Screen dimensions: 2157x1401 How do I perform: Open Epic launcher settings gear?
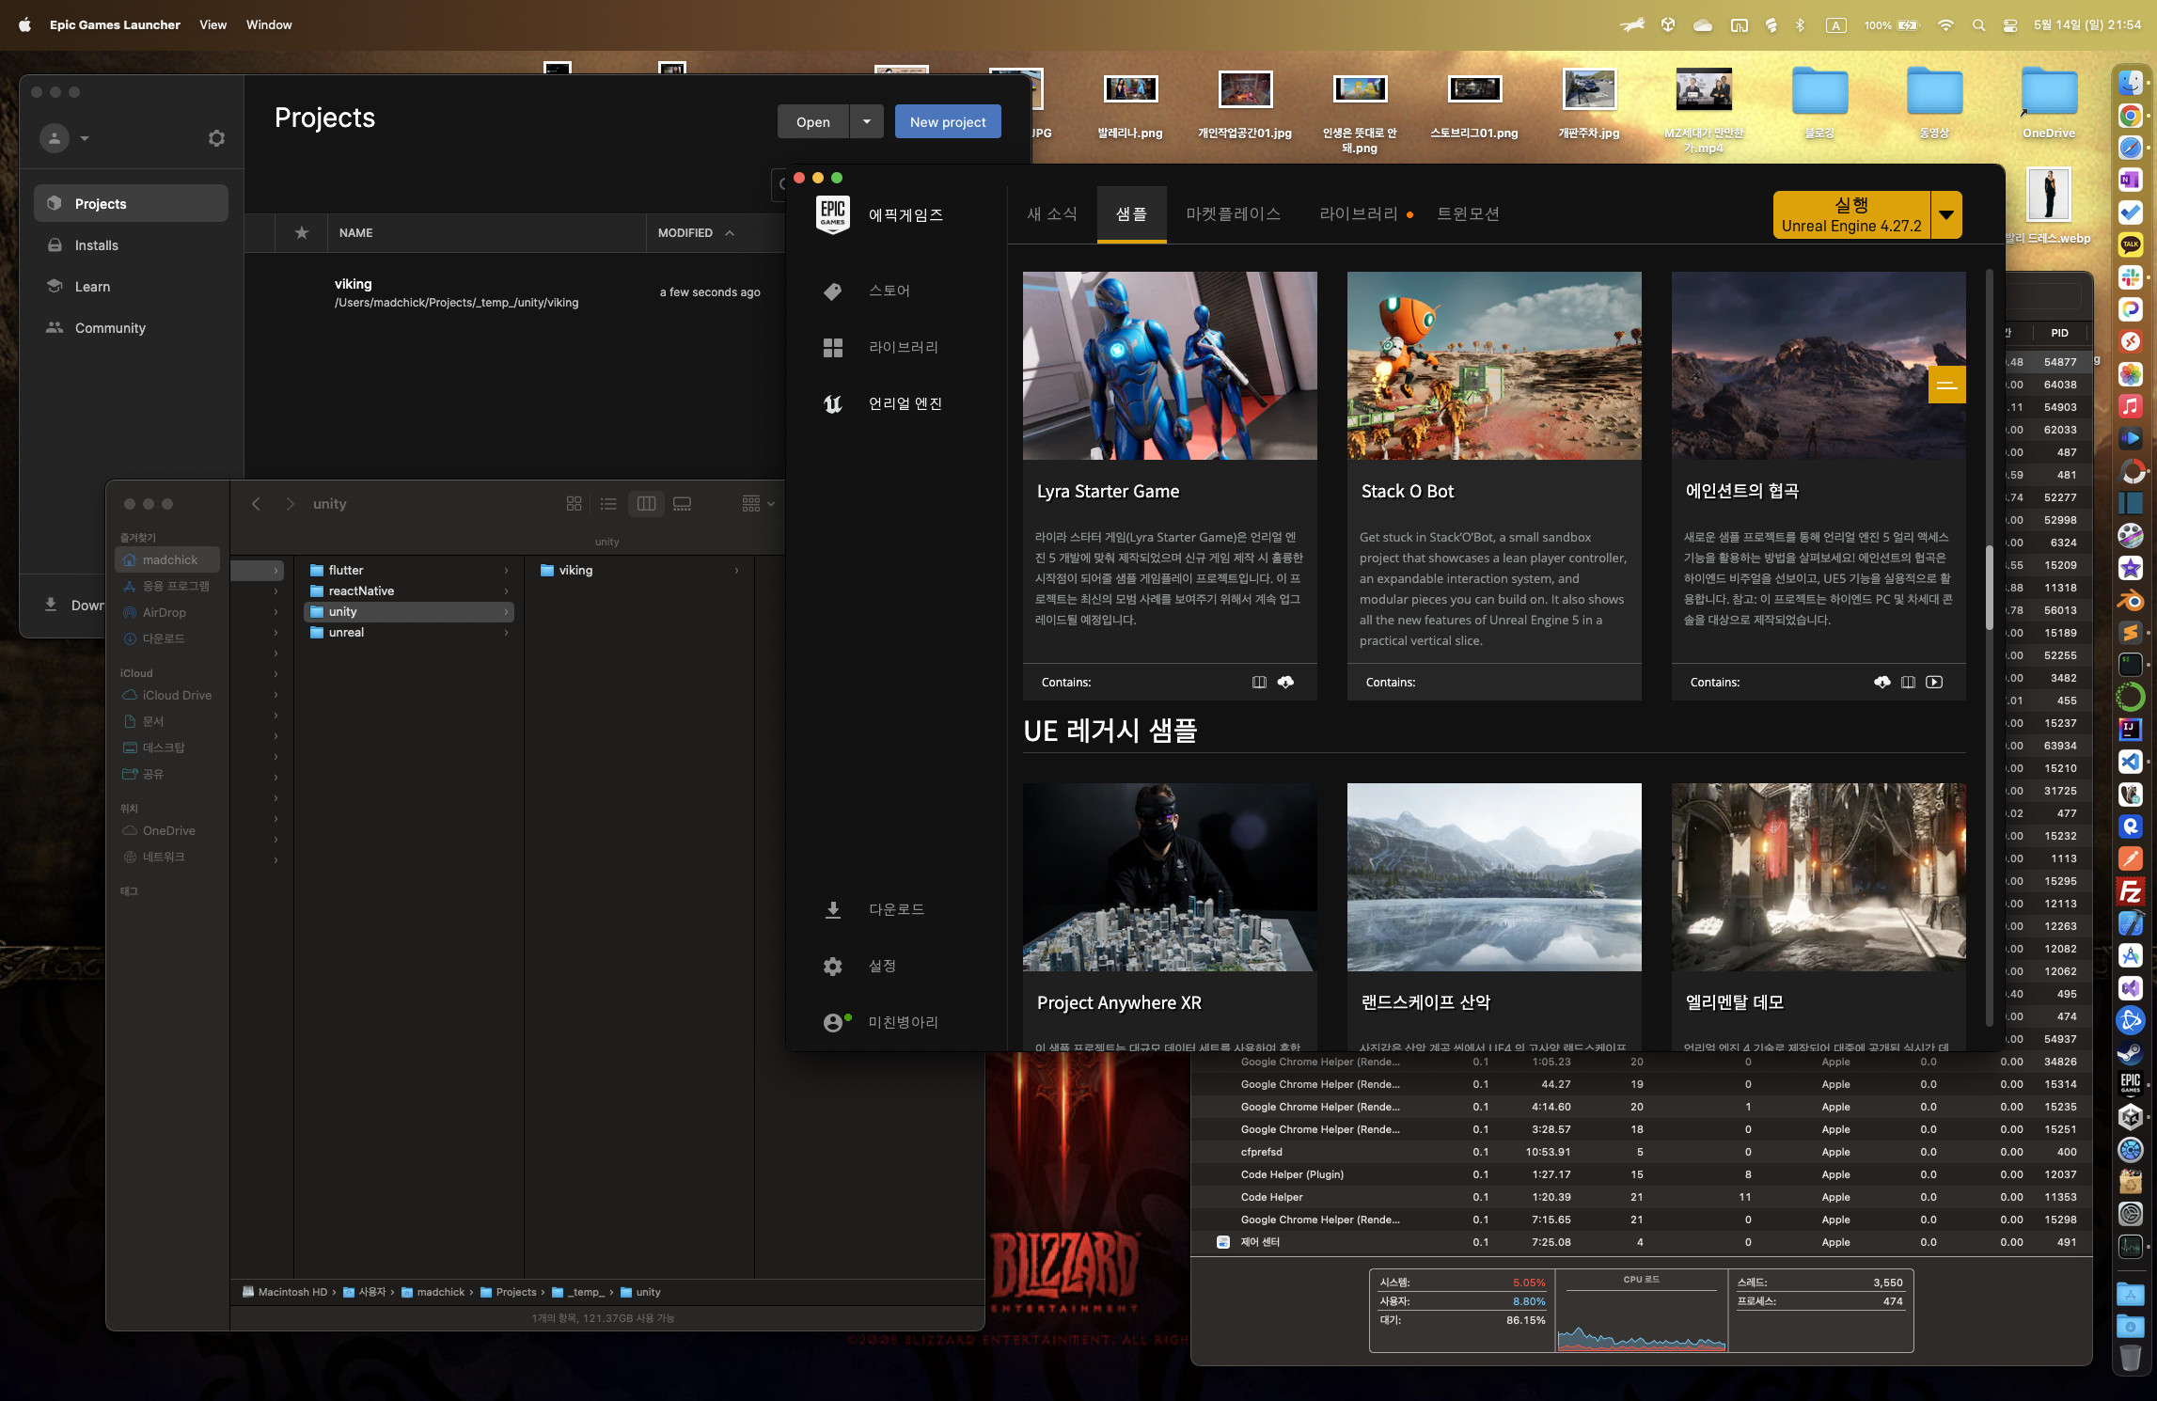pyautogui.click(x=832, y=966)
